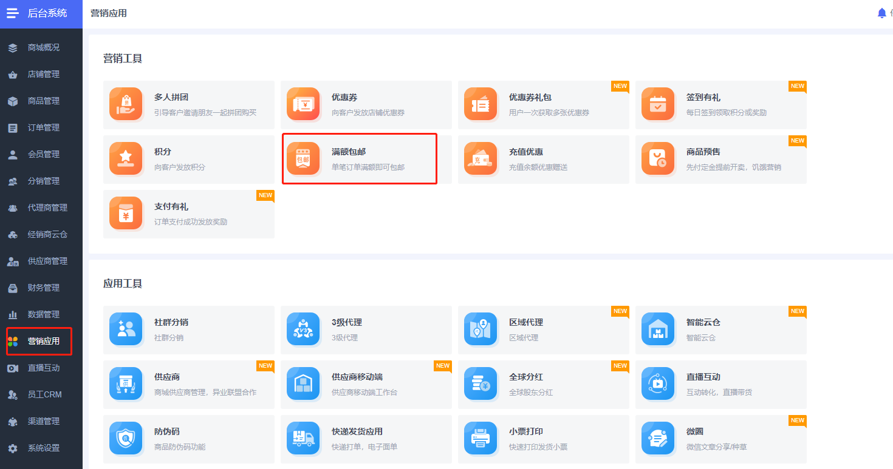Viewport: 893px width, 469px height.
Task: Open the 防伪码 shield icon
Action: pos(126,439)
